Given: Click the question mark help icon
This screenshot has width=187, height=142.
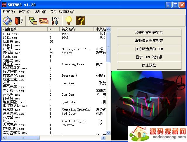Looking at the screenshot, I should tap(80, 21).
